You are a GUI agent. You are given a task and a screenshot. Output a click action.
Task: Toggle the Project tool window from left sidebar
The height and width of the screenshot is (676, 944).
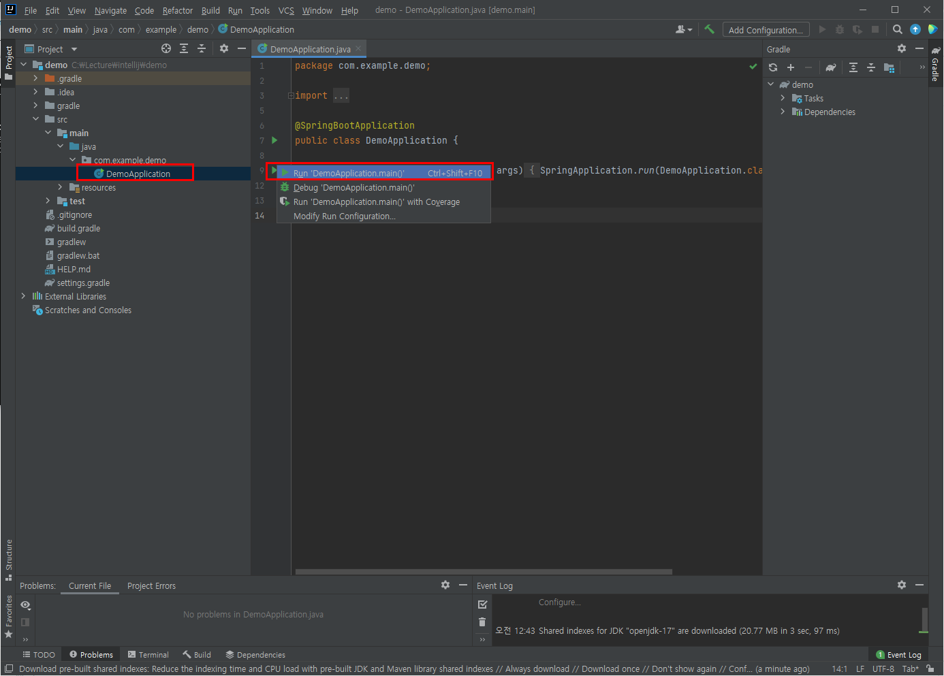(x=8, y=63)
